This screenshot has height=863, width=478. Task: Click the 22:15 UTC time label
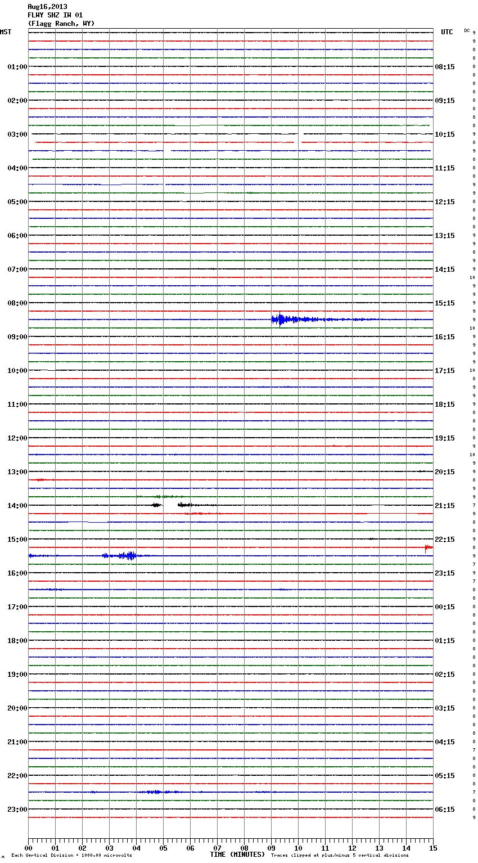(x=445, y=540)
